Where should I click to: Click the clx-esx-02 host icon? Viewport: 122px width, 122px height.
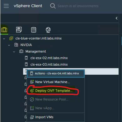[x=26, y=58]
